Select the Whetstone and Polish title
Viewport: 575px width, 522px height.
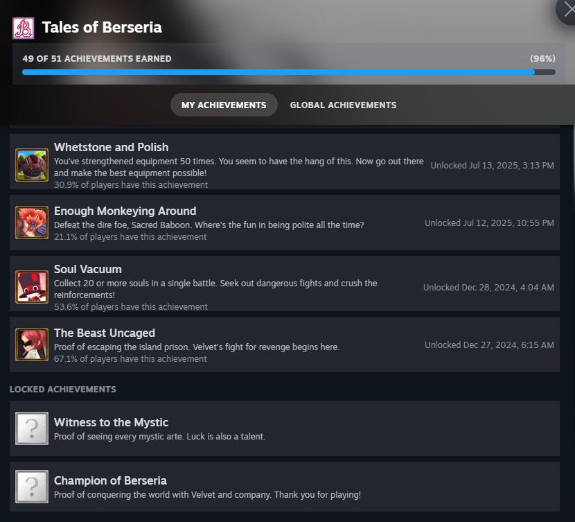click(111, 147)
